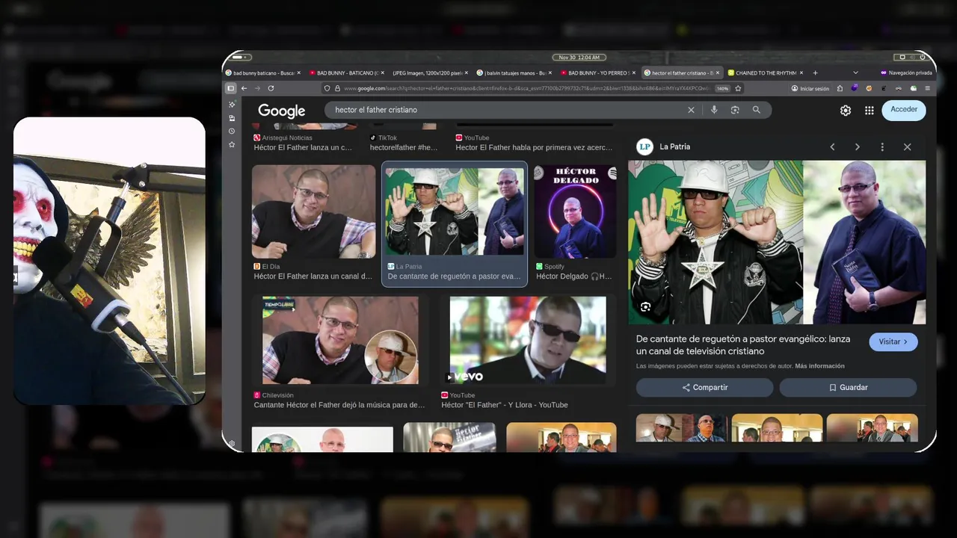
Task: Reload the current Google page
Action: 271,88
